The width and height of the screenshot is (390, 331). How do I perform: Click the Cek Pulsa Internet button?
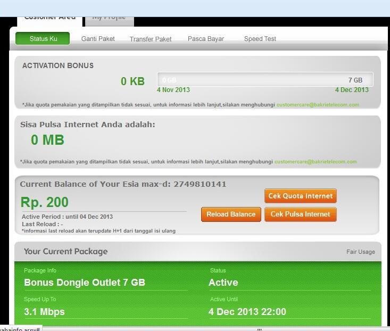pyautogui.click(x=301, y=214)
